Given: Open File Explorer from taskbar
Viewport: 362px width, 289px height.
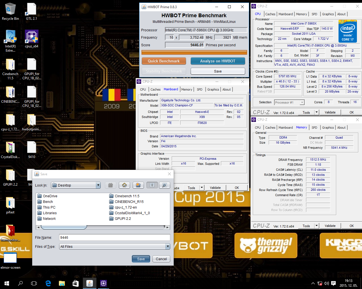Looking at the screenshot, I should tap(62, 283).
